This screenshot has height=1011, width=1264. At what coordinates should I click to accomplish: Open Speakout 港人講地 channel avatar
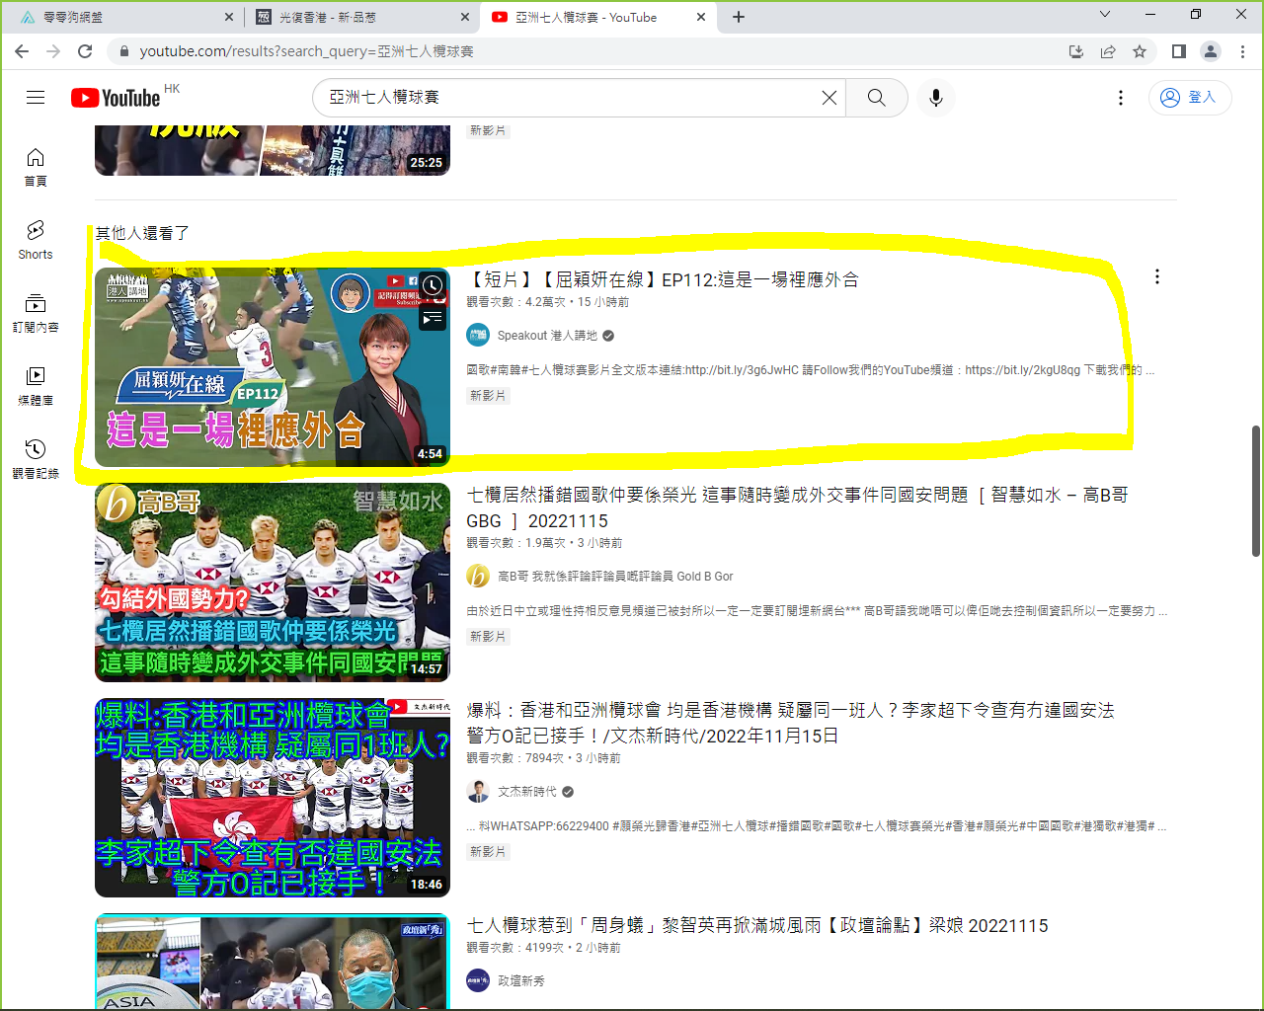click(x=478, y=336)
